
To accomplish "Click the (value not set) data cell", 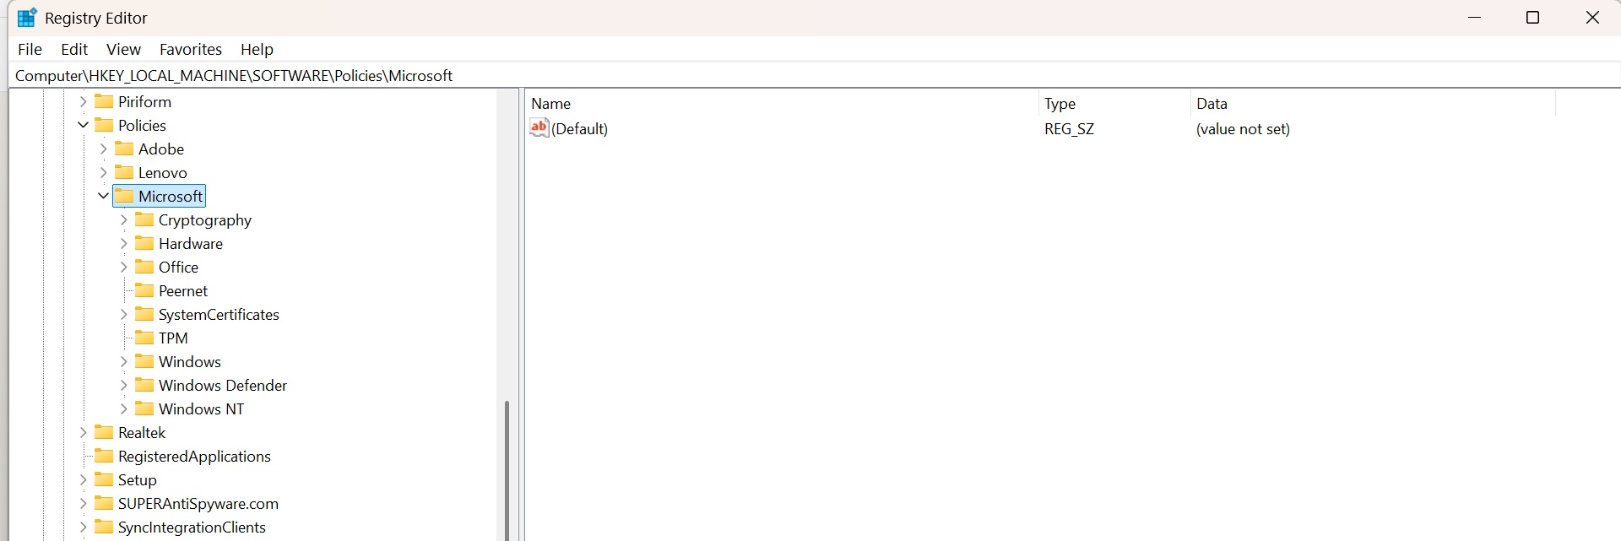I will tap(1243, 129).
